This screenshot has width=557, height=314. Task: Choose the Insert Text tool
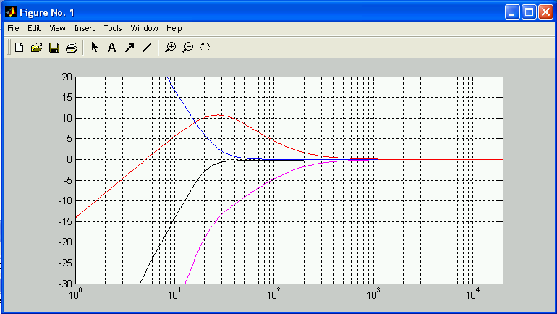click(x=111, y=47)
